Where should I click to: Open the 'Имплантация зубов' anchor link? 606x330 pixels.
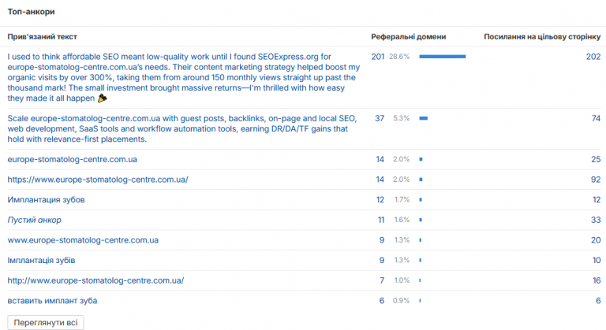point(46,199)
